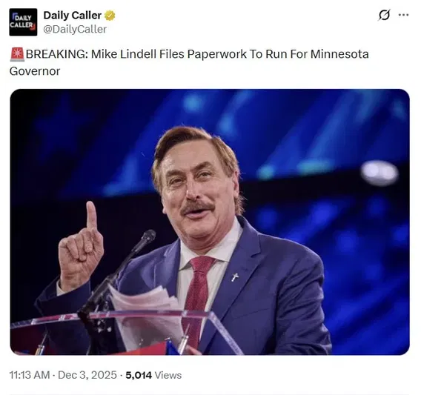The image size is (421, 395).
Task: Click the microphone in the photo
Action: click(x=144, y=241)
